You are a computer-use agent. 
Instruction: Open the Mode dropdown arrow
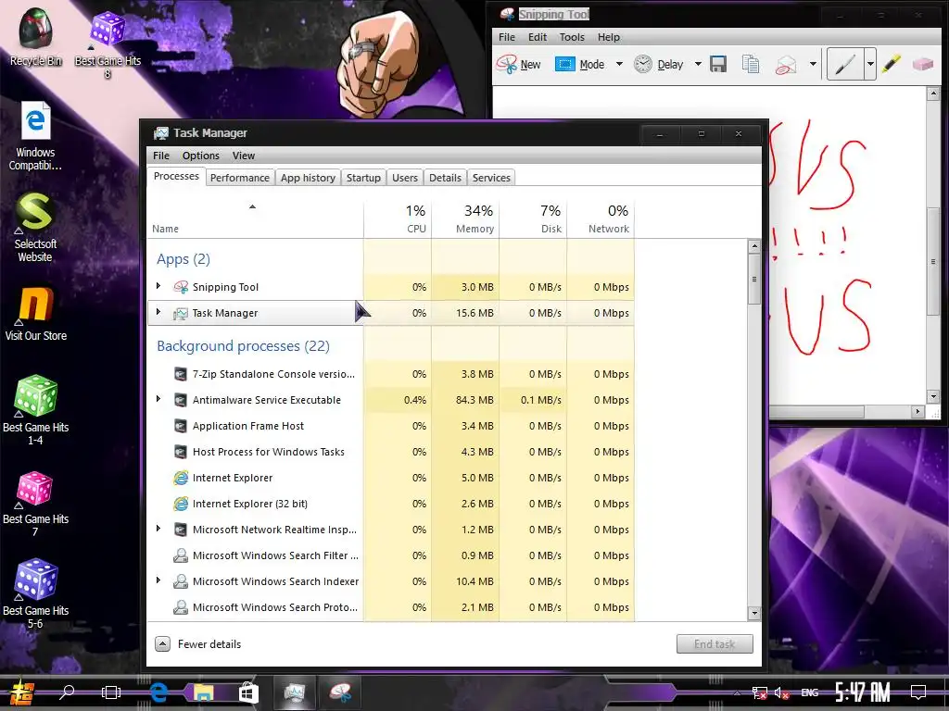pos(619,64)
